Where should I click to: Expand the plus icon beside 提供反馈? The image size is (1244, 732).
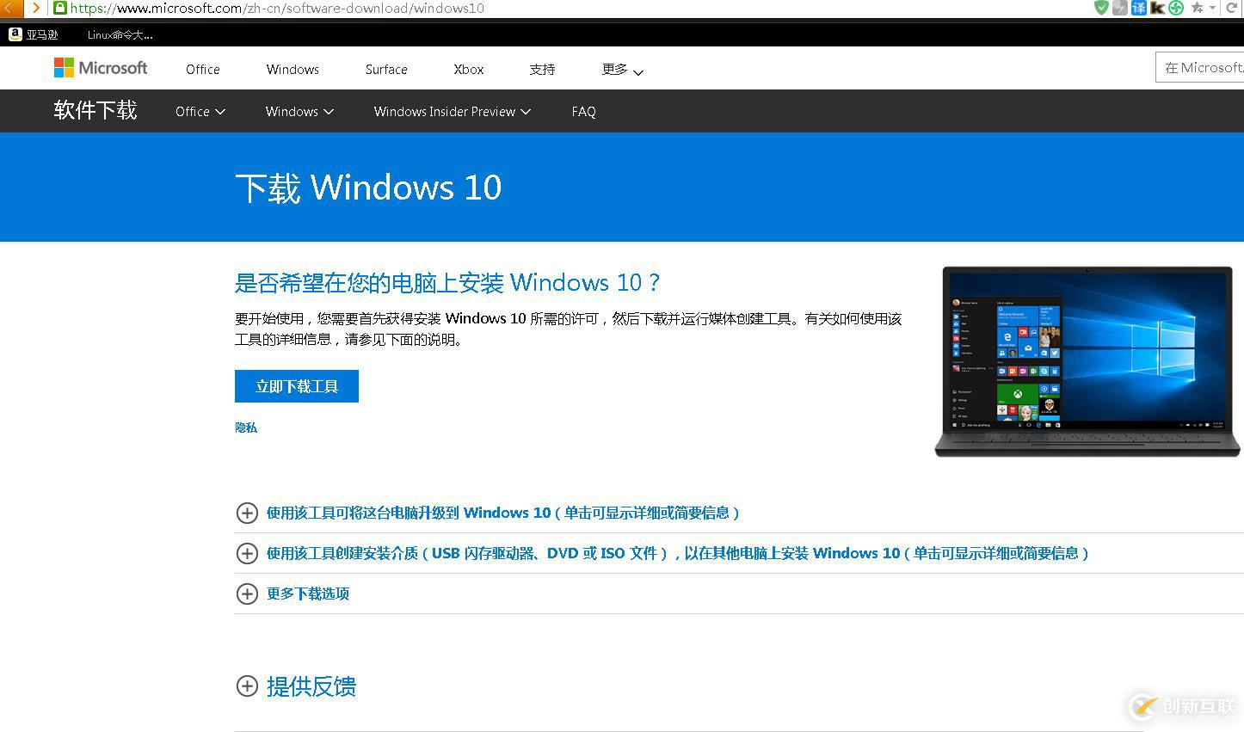coord(247,686)
